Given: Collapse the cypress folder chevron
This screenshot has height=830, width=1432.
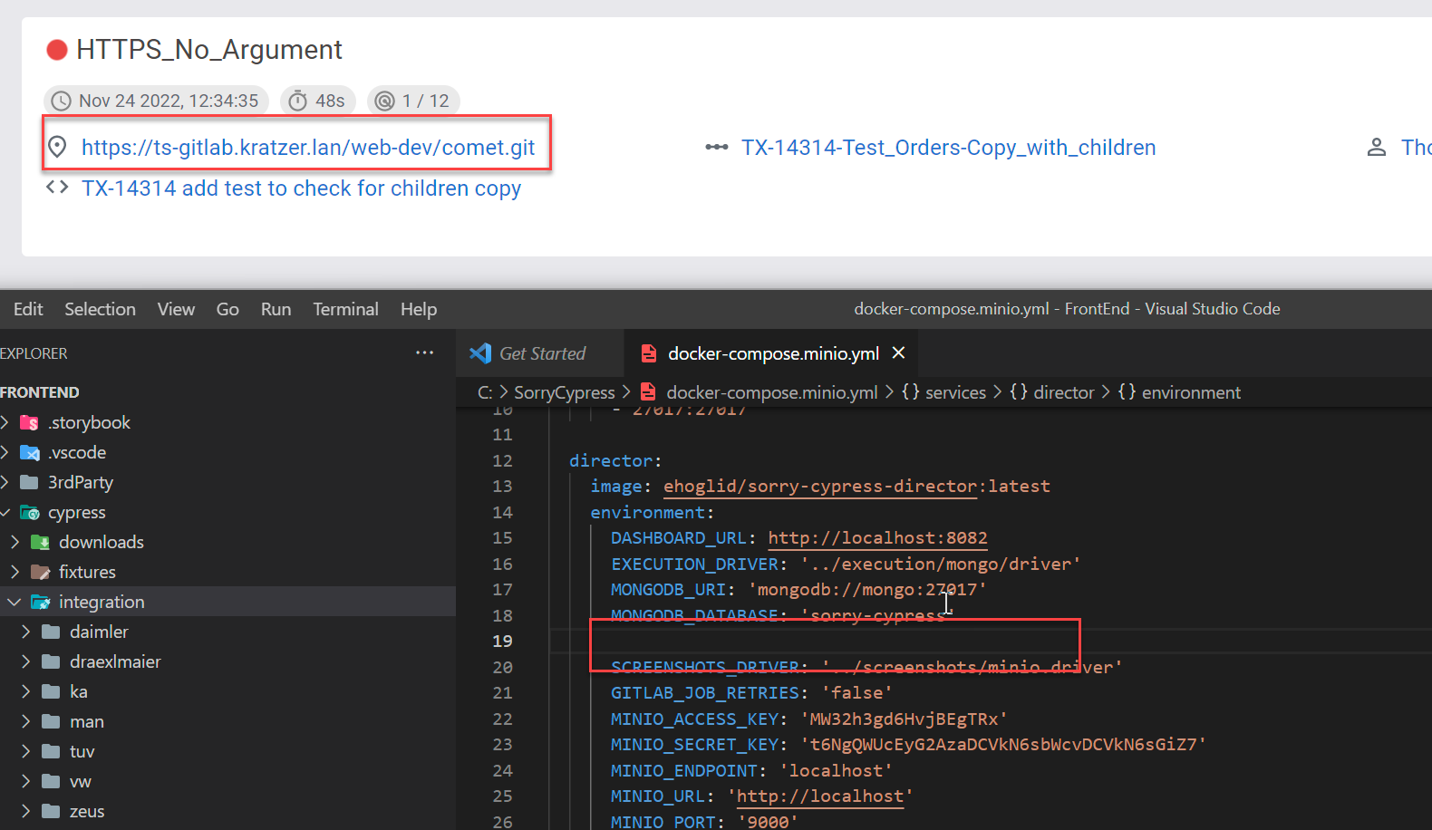Looking at the screenshot, I should pos(5,512).
